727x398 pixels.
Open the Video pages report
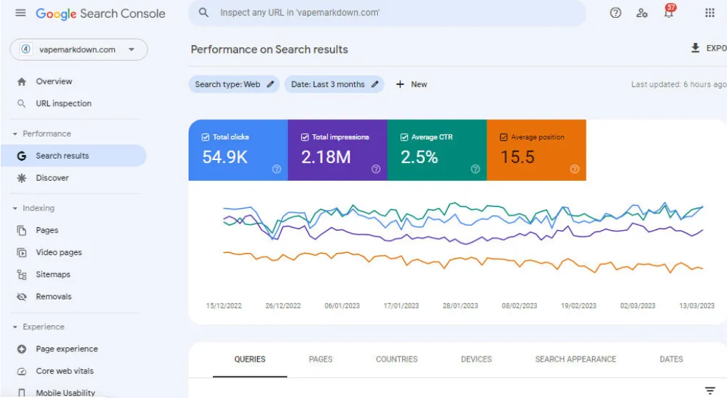(59, 252)
